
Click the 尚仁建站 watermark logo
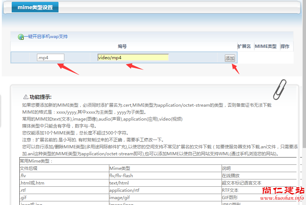tap(283, 190)
